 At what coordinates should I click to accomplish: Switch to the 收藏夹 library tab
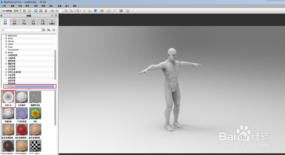tap(52, 22)
